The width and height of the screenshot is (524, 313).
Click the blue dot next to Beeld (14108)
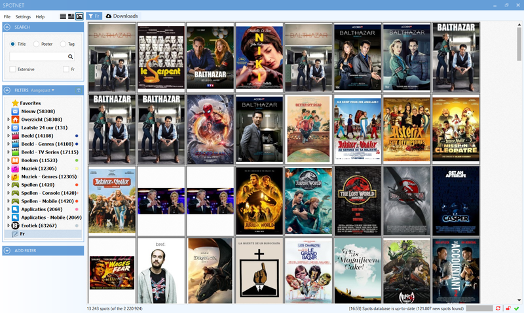77,136
